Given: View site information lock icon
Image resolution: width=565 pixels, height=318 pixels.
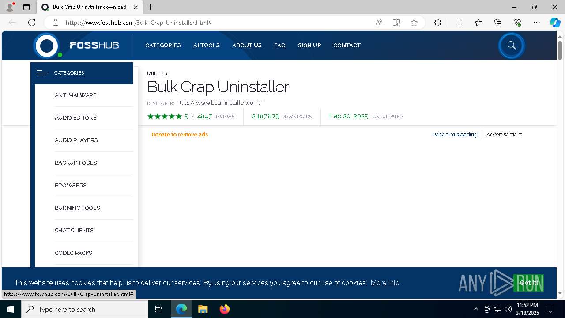Looking at the screenshot, I should pos(55,23).
